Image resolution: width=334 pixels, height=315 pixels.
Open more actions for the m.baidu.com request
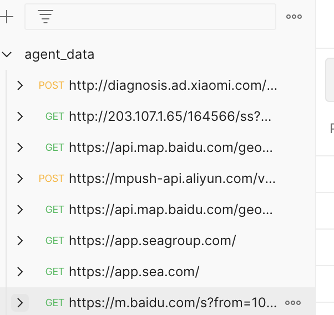(x=292, y=303)
